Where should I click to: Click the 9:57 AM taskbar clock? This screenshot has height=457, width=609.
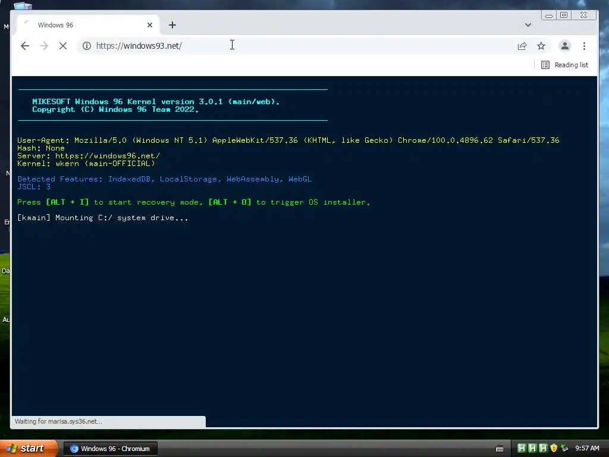click(x=587, y=448)
